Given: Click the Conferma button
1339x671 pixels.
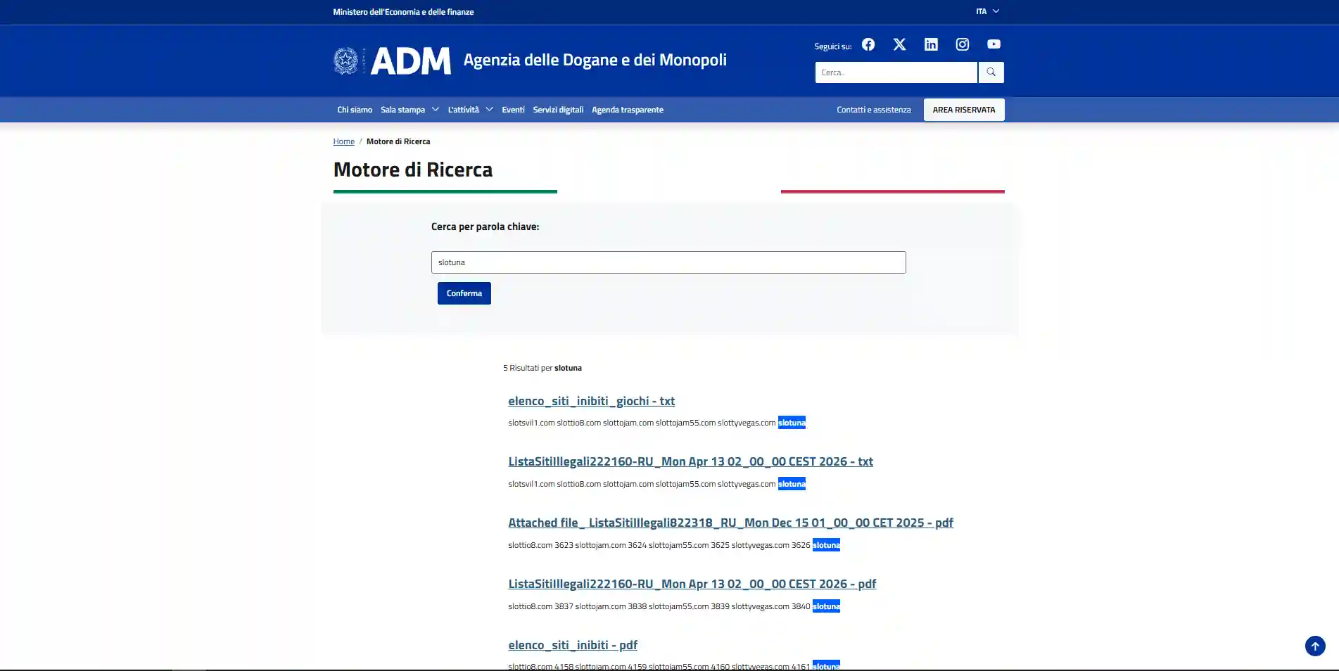Looking at the screenshot, I should [464, 293].
